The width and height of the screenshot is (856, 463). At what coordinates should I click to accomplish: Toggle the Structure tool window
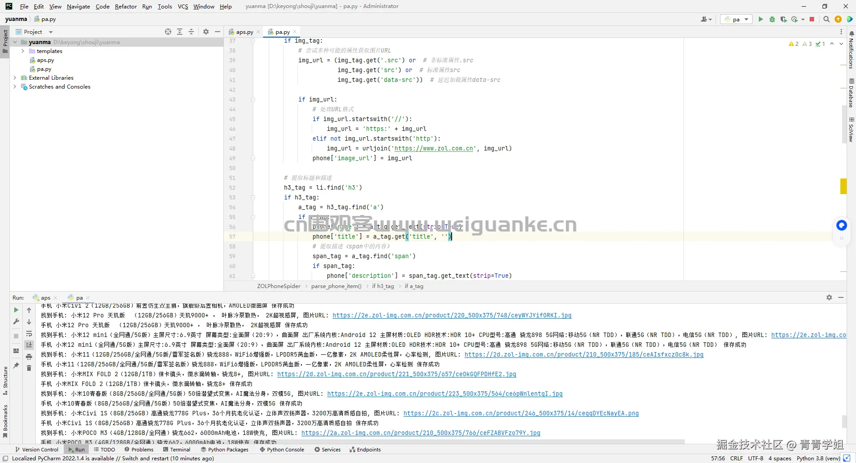5,381
